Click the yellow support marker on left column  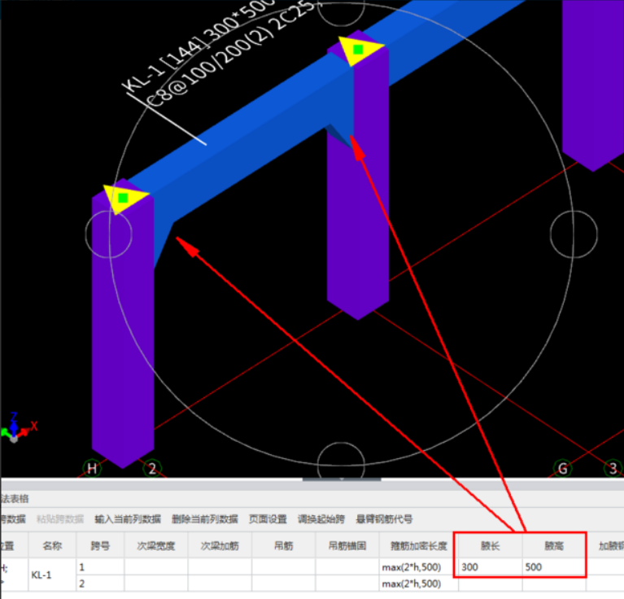[x=124, y=198]
